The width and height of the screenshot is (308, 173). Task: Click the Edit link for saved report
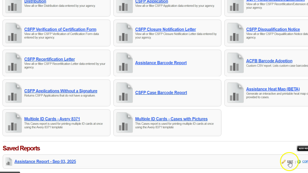point(290,162)
